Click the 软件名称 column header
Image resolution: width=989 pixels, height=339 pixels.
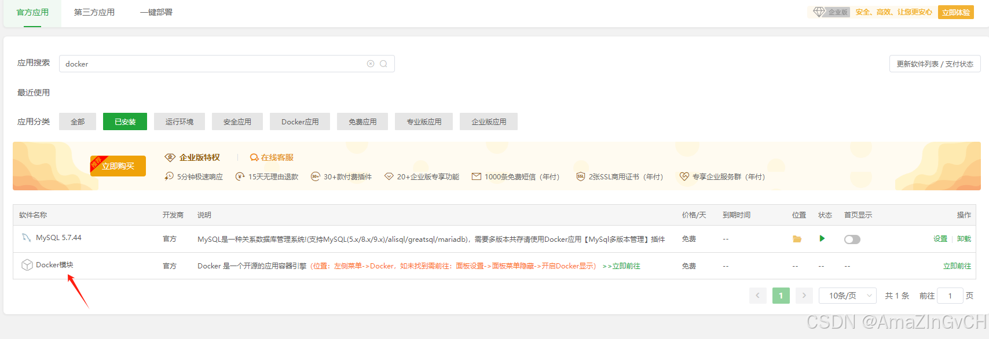click(33, 215)
